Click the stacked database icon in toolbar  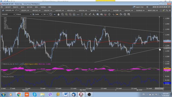[x=98, y=14]
